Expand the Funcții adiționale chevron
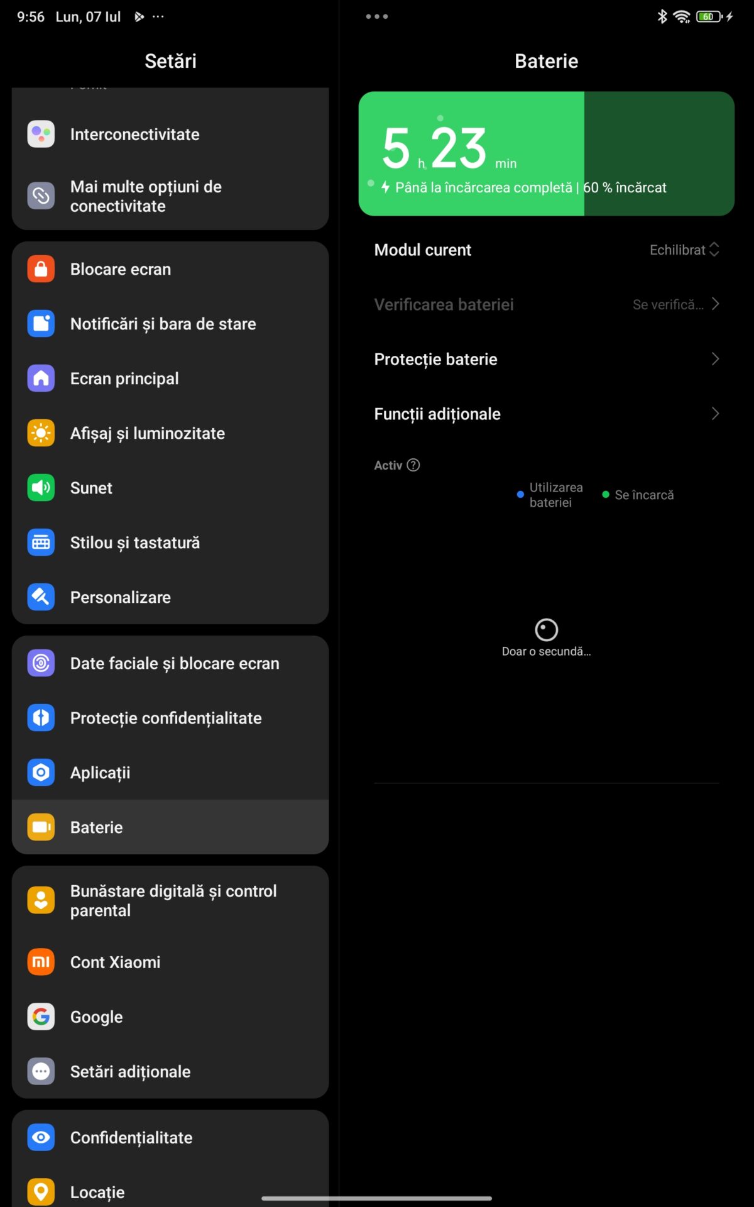The width and height of the screenshot is (754, 1207). tap(715, 414)
